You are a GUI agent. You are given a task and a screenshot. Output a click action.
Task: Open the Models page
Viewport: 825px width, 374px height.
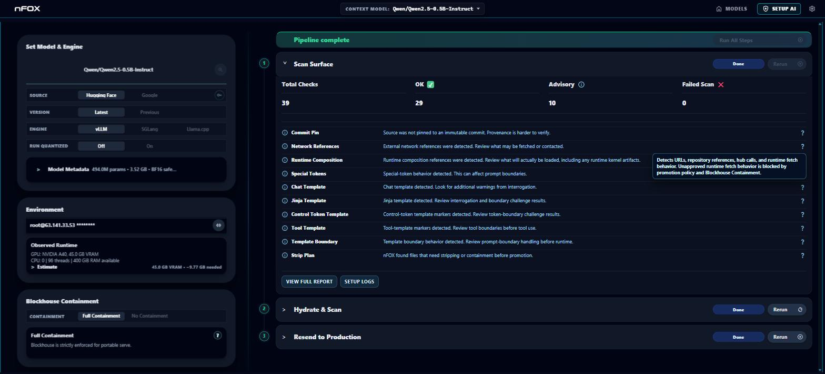tap(731, 9)
